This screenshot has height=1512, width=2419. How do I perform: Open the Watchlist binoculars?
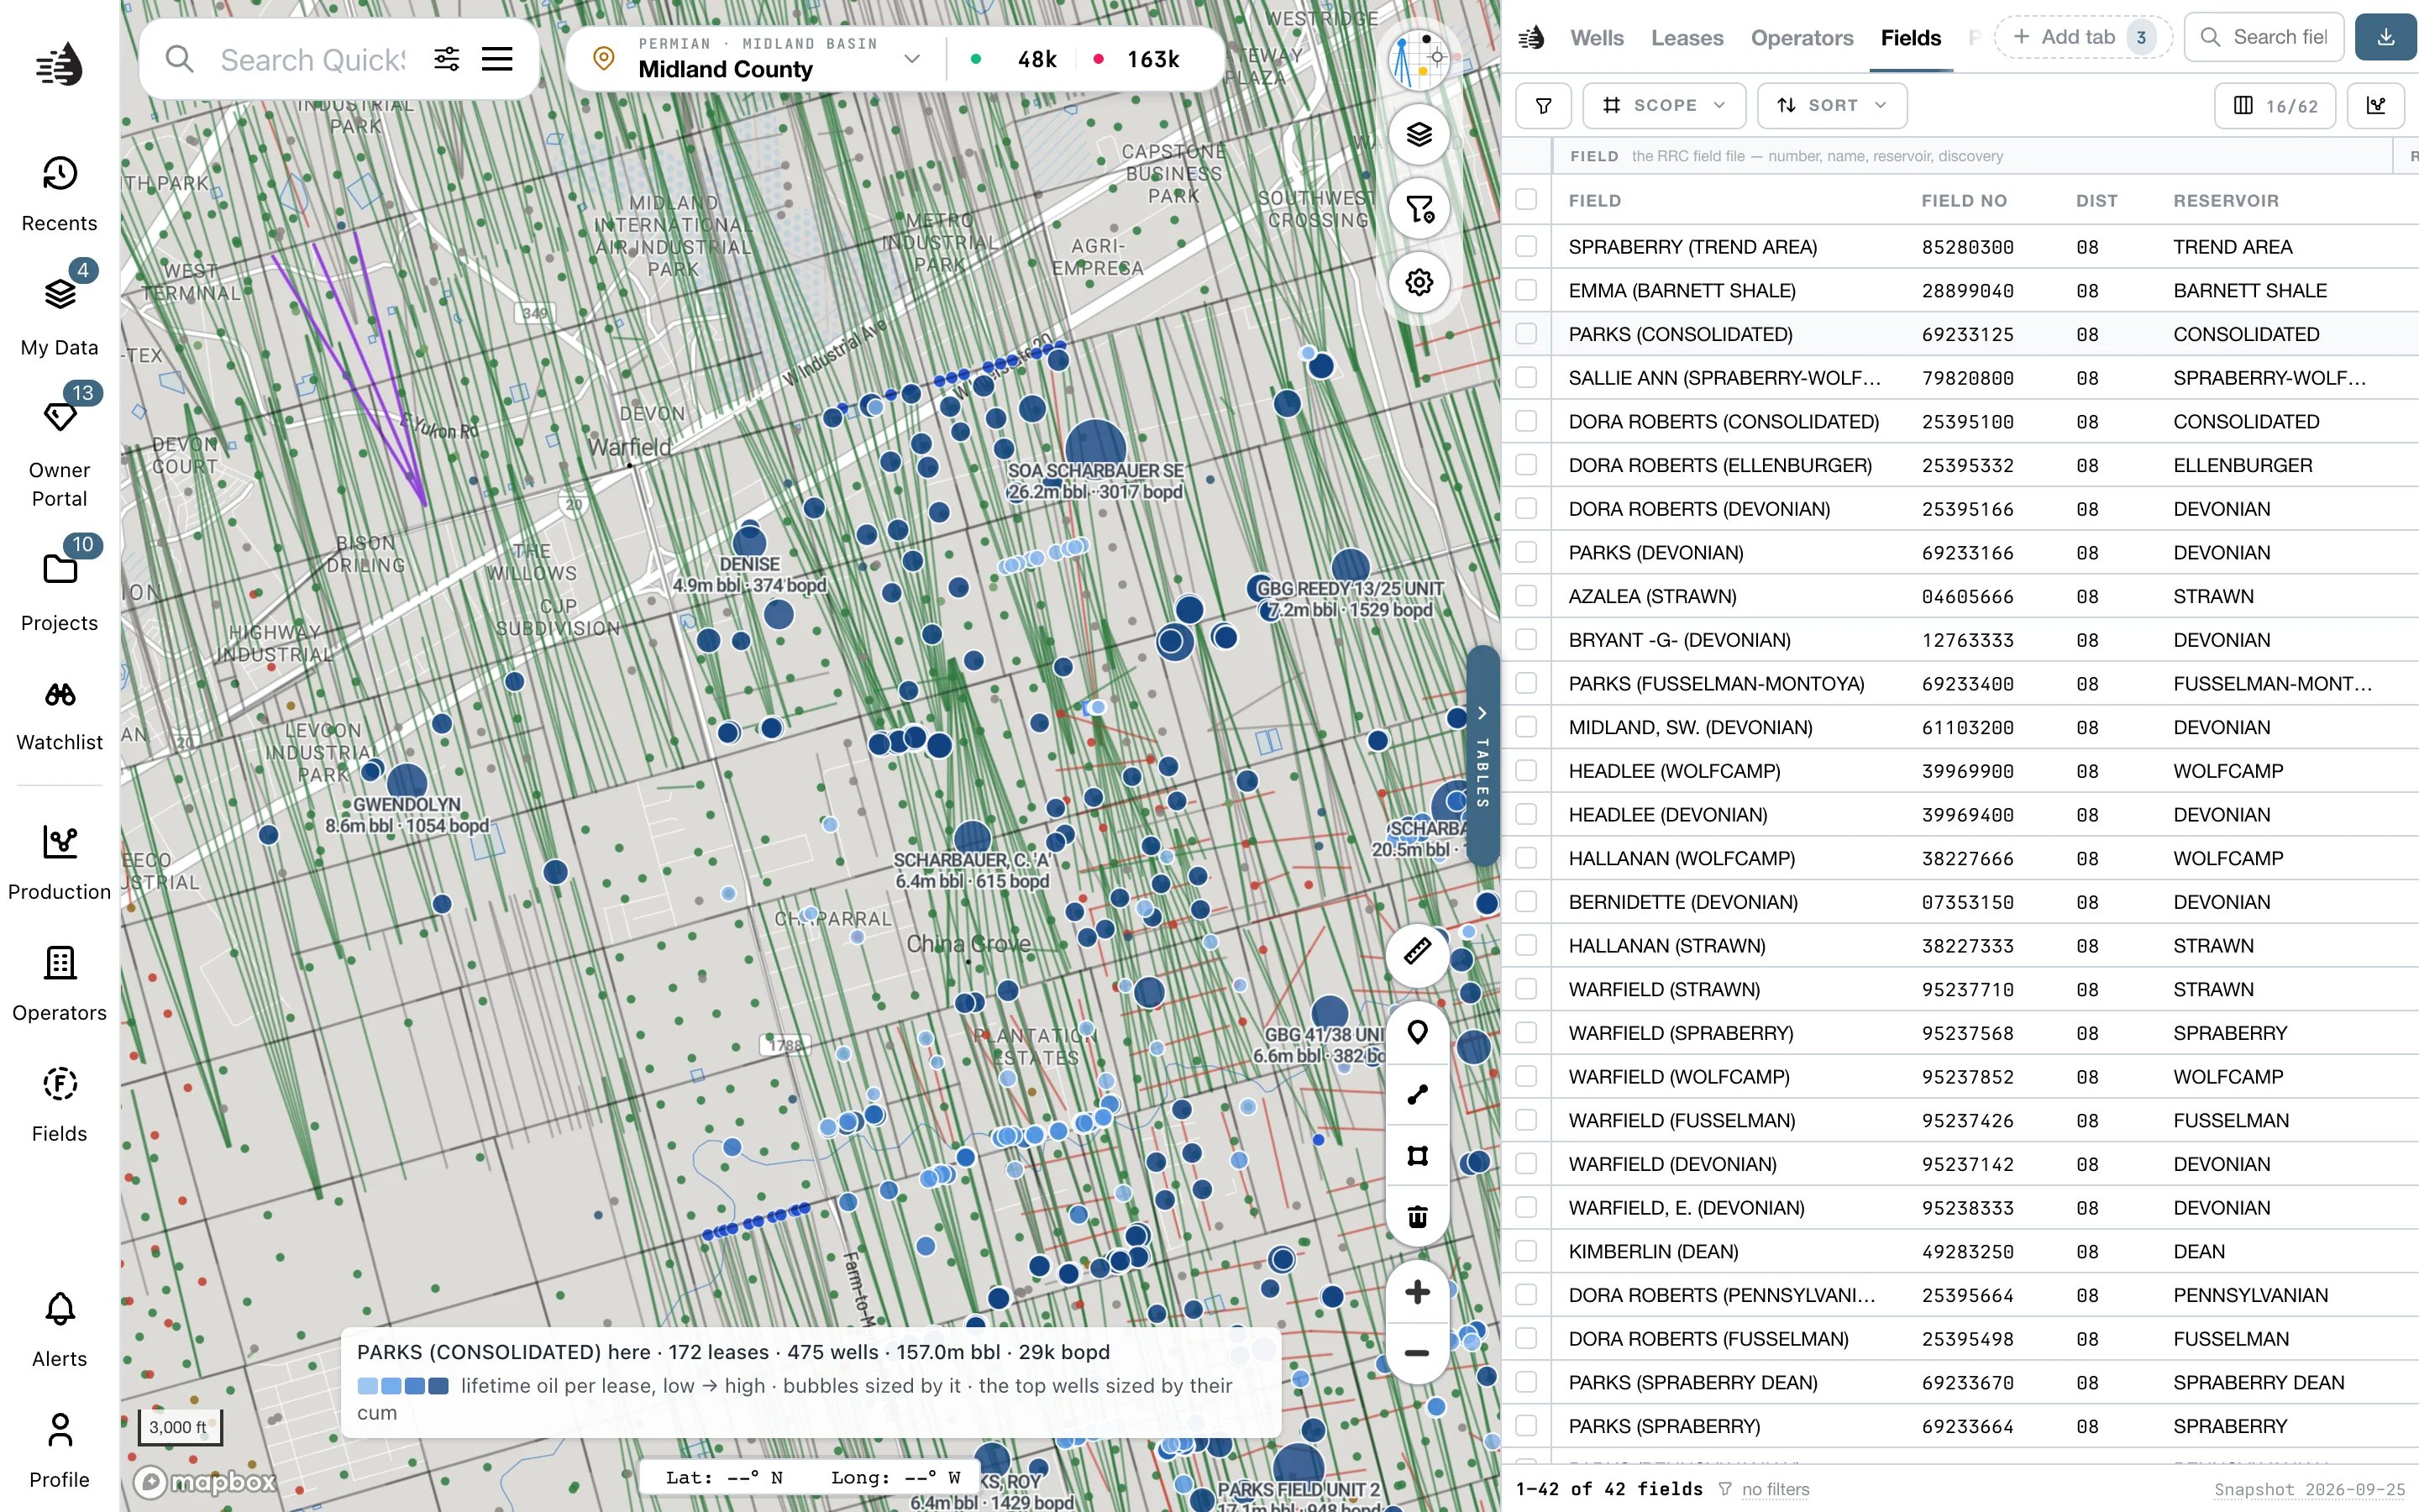tap(59, 714)
